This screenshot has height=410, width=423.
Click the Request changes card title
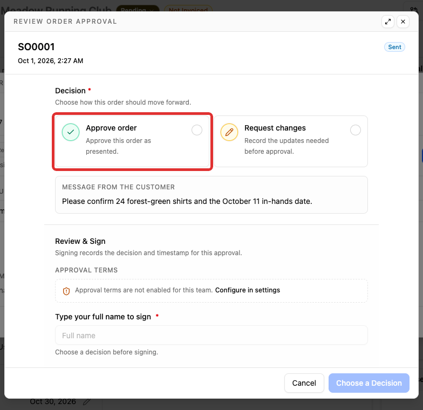pos(275,128)
